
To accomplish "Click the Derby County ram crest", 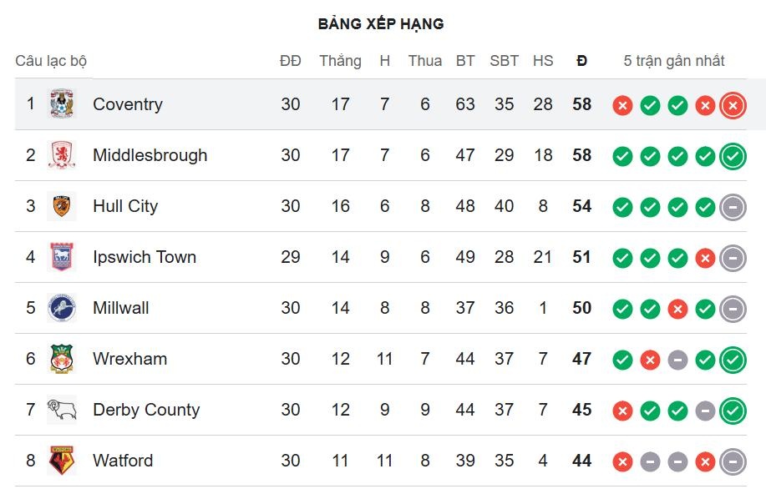I will [x=62, y=410].
